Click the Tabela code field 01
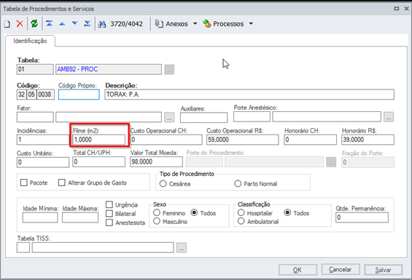412x280 pixels. pyautogui.click(x=35, y=70)
